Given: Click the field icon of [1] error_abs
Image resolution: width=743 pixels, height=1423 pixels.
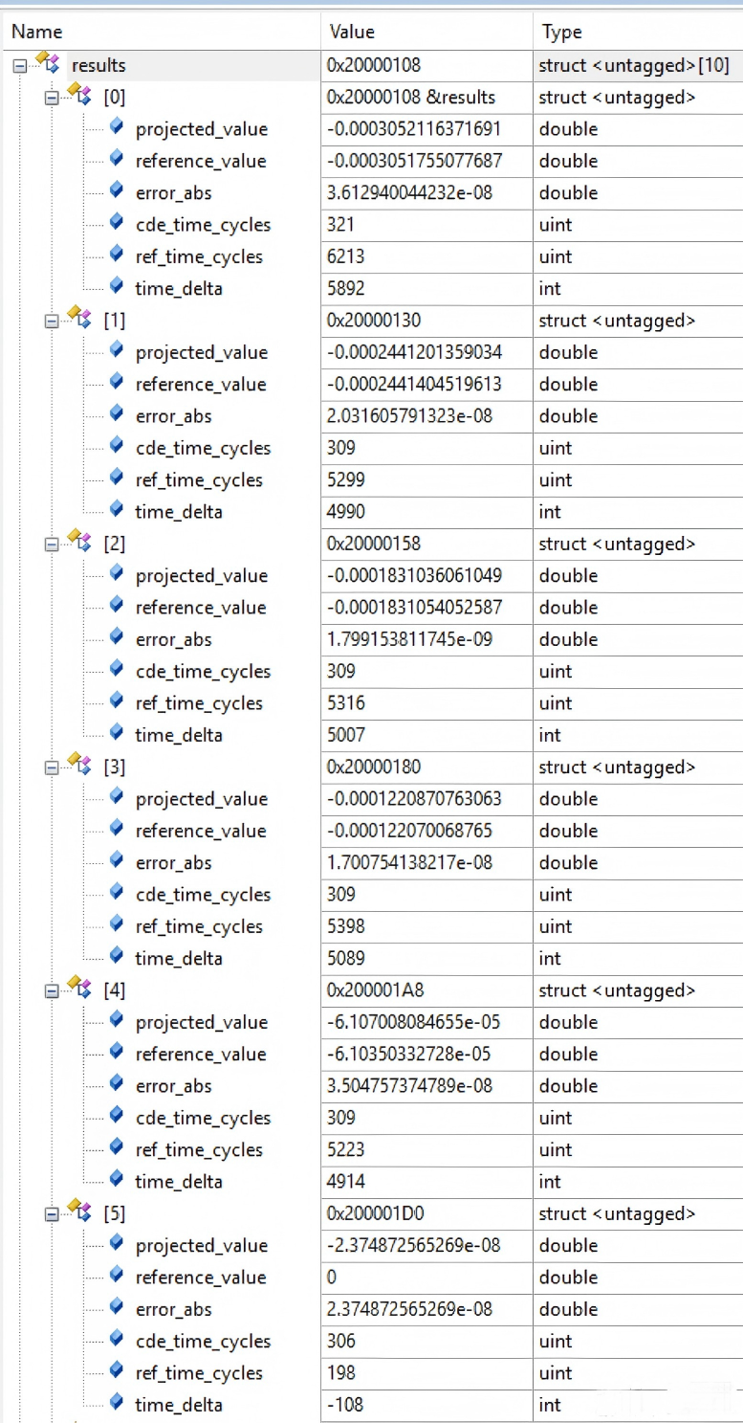Looking at the screenshot, I should (117, 414).
